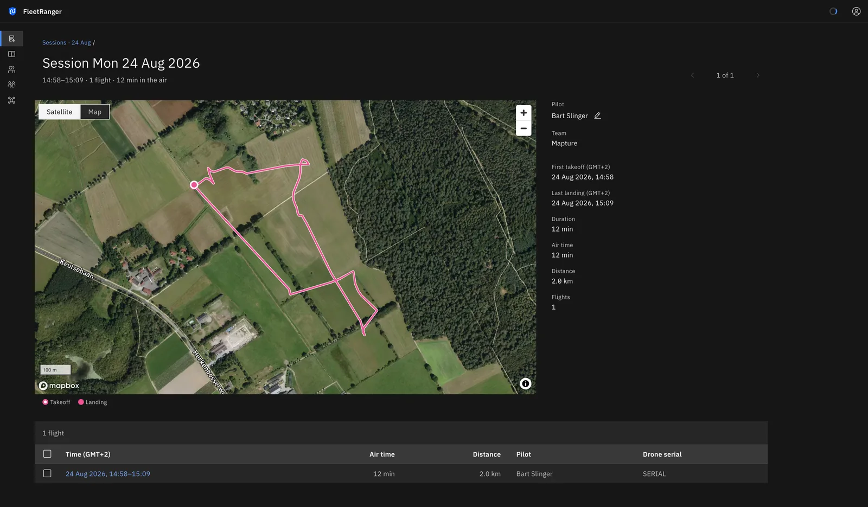868x507 pixels.
Task: Click the Landing legend item
Action: pos(93,402)
